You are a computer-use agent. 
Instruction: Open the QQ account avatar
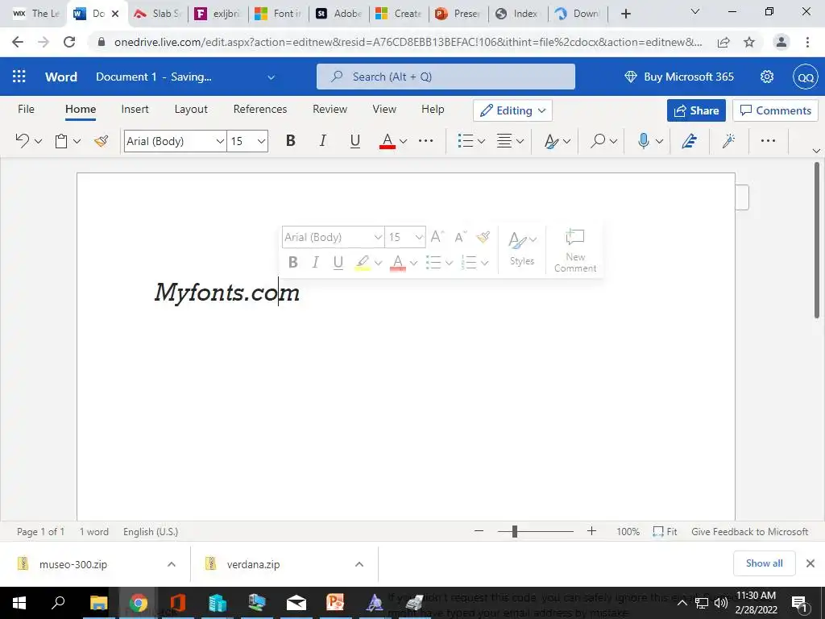click(x=806, y=77)
